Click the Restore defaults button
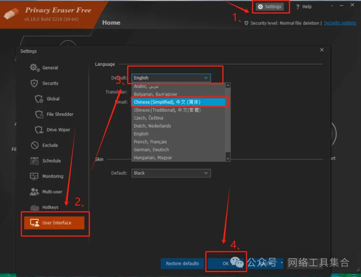Image resolution: width=361 pixels, height=277 pixels. (x=183, y=263)
